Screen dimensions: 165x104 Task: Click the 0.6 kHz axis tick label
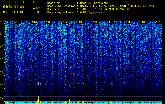tap(2, 99)
